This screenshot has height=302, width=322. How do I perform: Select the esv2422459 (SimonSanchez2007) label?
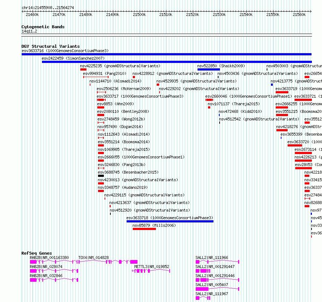(73, 58)
